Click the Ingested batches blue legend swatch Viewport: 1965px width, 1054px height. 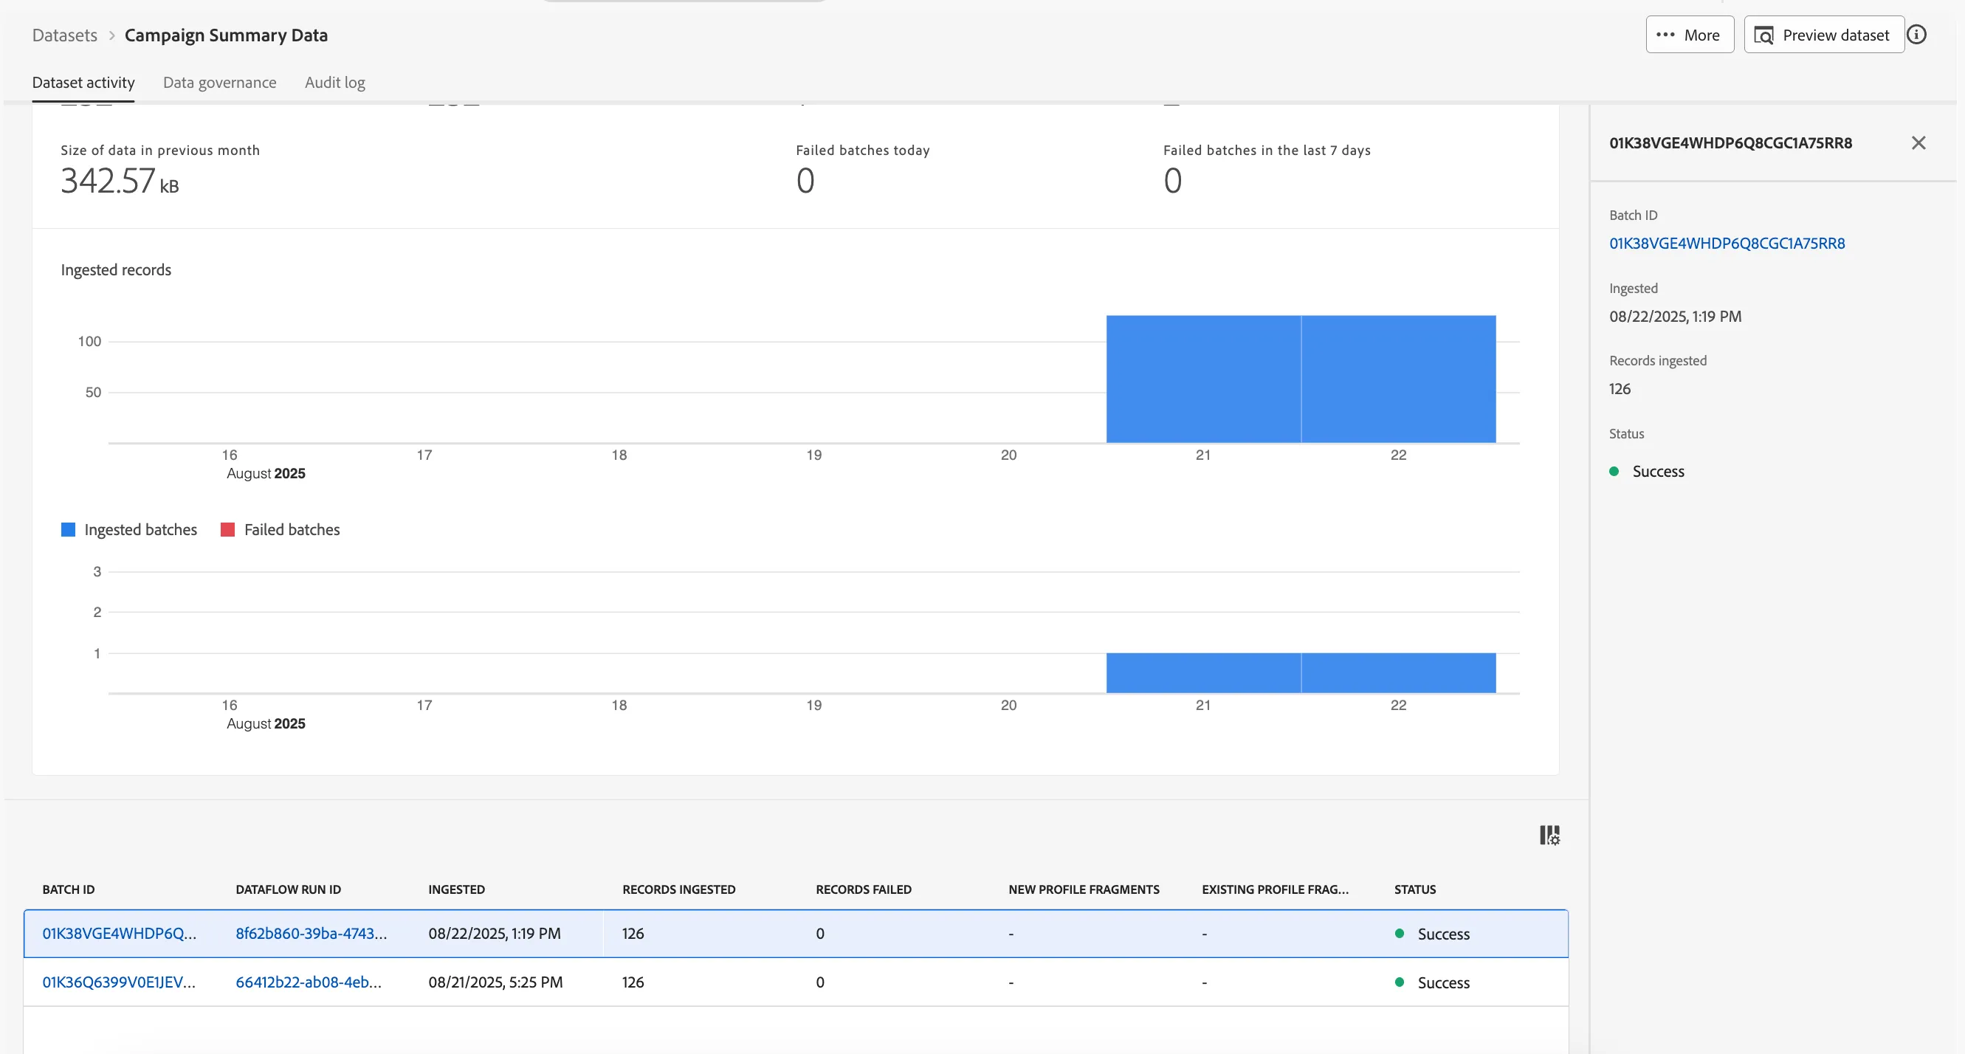coord(68,529)
